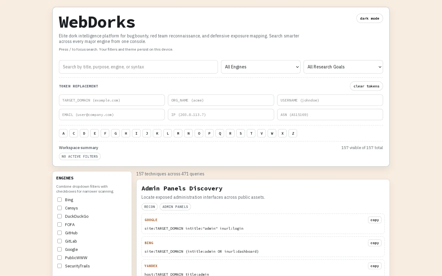The image size is (442, 276).
Task: Filter by letter W
Action: (272, 133)
